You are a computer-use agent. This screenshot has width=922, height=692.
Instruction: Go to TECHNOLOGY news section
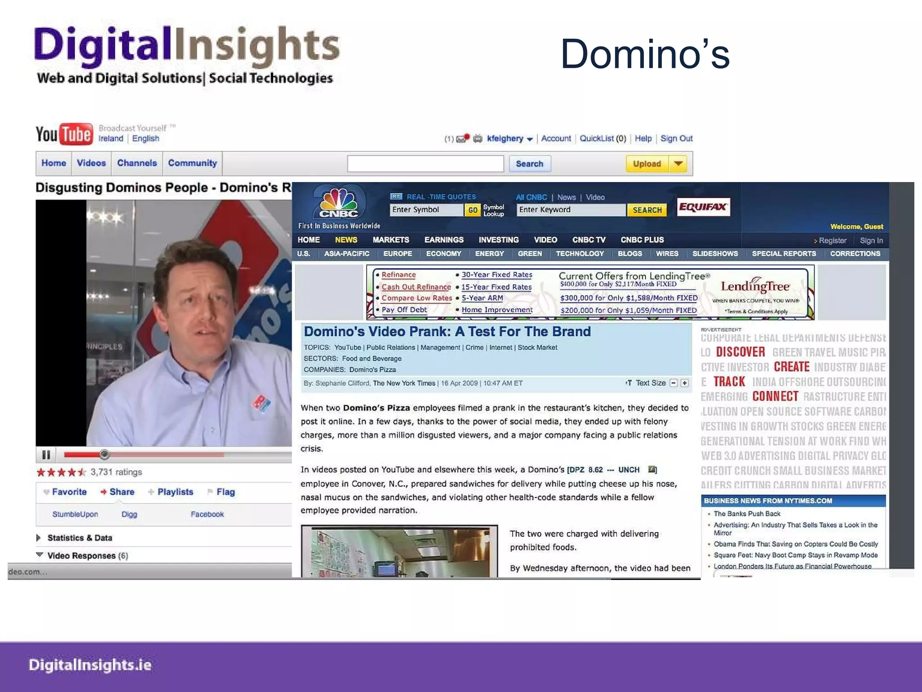tap(580, 254)
